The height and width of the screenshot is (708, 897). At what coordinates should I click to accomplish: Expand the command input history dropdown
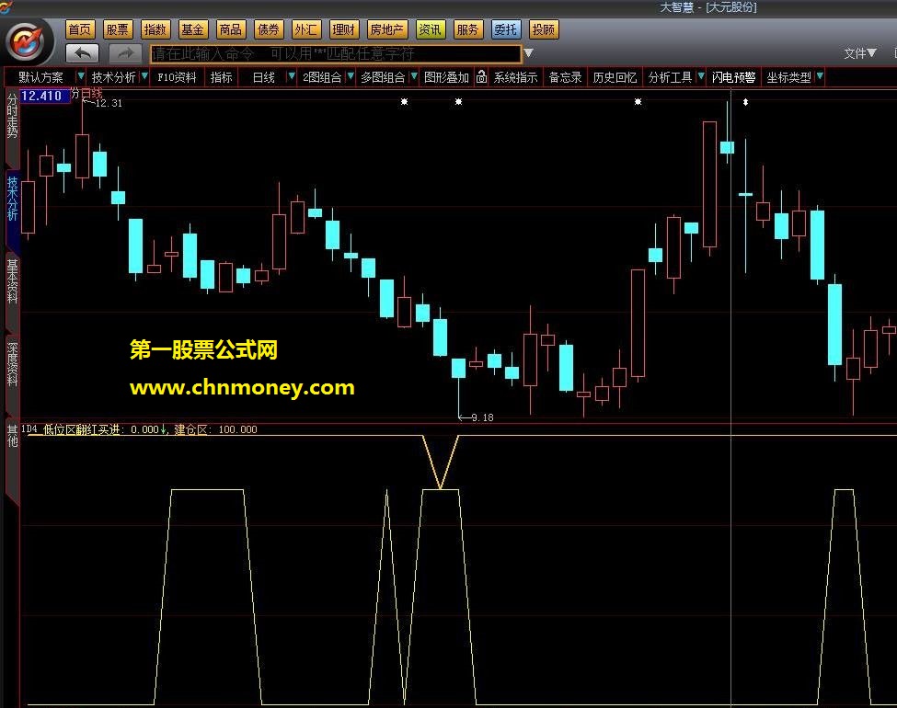pyautogui.click(x=529, y=53)
